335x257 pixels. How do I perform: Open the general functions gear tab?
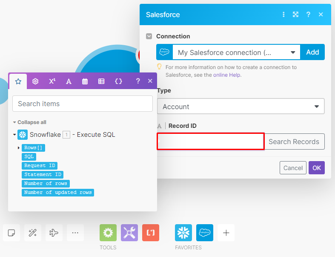[x=35, y=81]
